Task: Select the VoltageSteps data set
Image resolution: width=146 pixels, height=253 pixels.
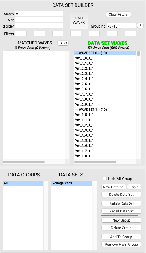Action: pos(72,183)
